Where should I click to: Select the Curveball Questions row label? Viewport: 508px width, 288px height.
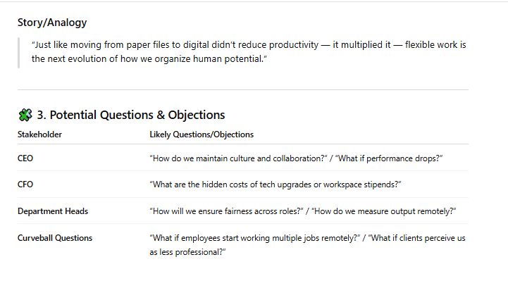55,238
